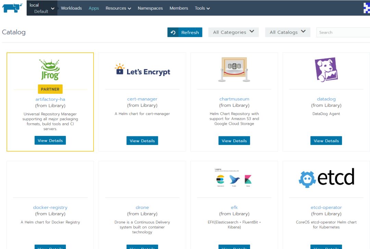The width and height of the screenshot is (370, 249).
Task: View Details for datadog
Action: coord(326,141)
